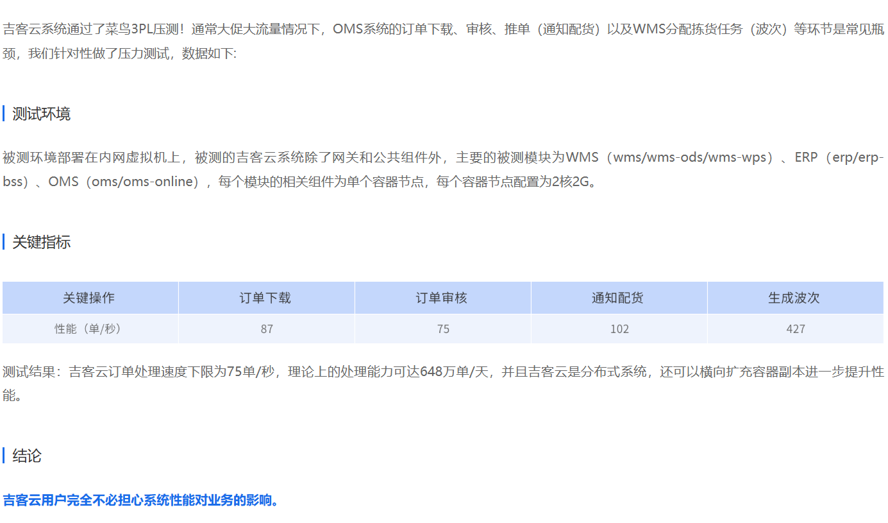888x523 pixels.
Task: Click the value 427 in table
Action: (796, 329)
